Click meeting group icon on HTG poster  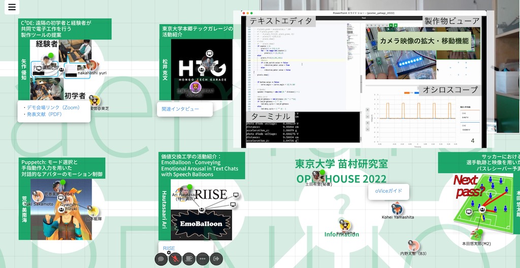point(202,69)
